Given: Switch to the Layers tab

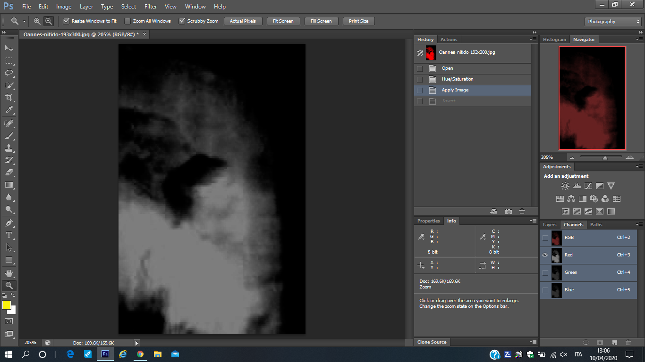Looking at the screenshot, I should (x=550, y=225).
